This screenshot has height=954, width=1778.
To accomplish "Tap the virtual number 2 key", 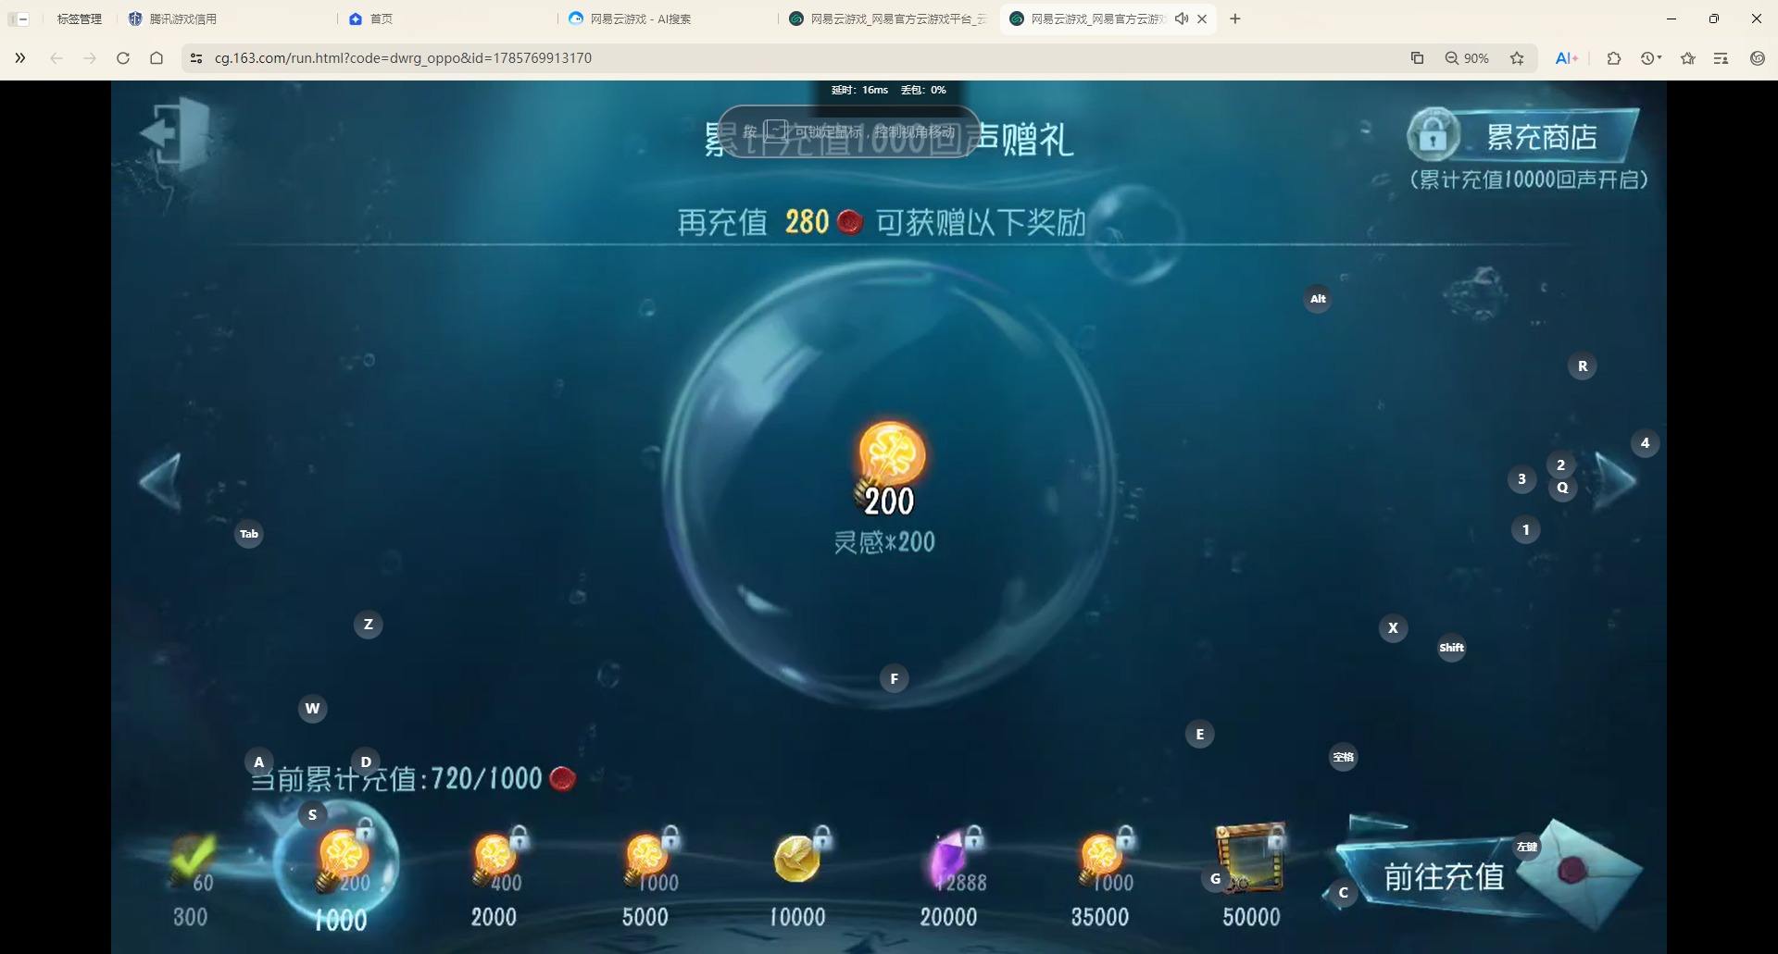I will tap(1561, 465).
